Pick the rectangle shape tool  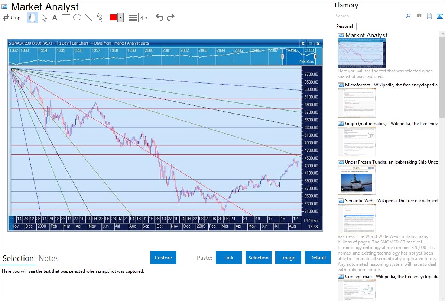66,17
